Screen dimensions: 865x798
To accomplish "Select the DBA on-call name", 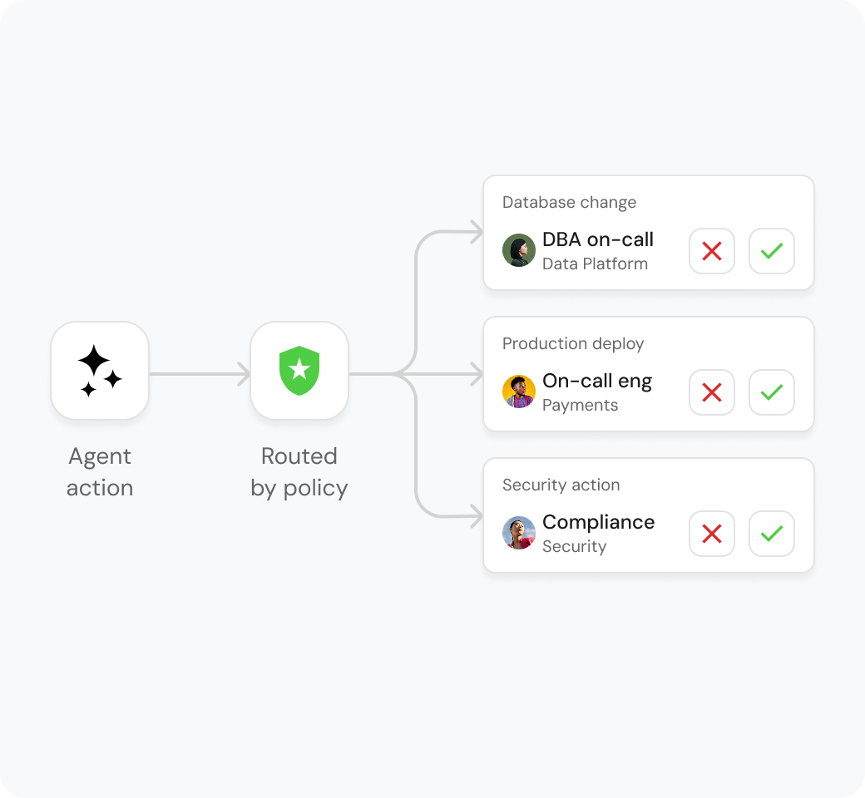I will [598, 239].
